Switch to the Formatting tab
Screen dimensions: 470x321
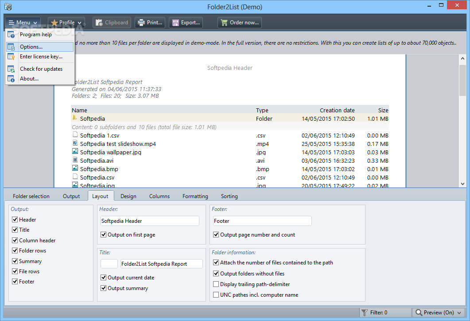(x=195, y=196)
